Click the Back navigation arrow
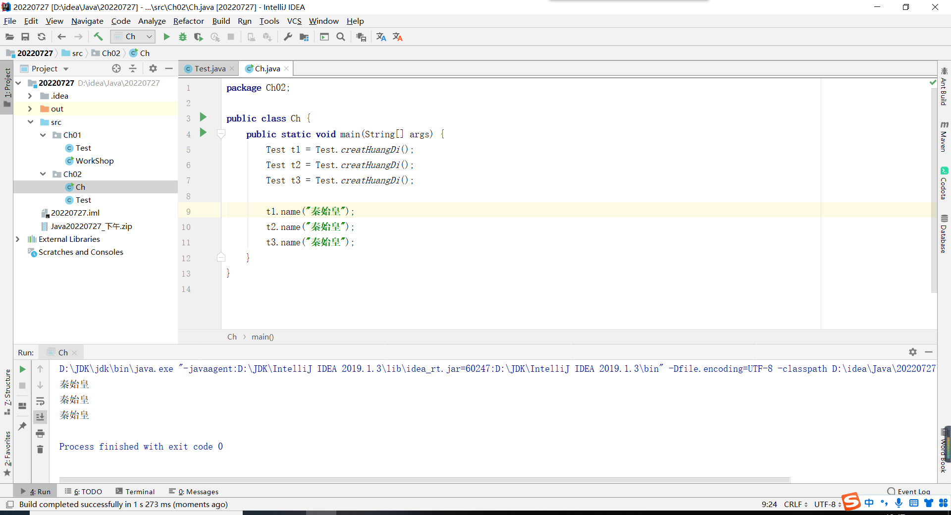Screen dimensions: 951x515 click(x=61, y=37)
